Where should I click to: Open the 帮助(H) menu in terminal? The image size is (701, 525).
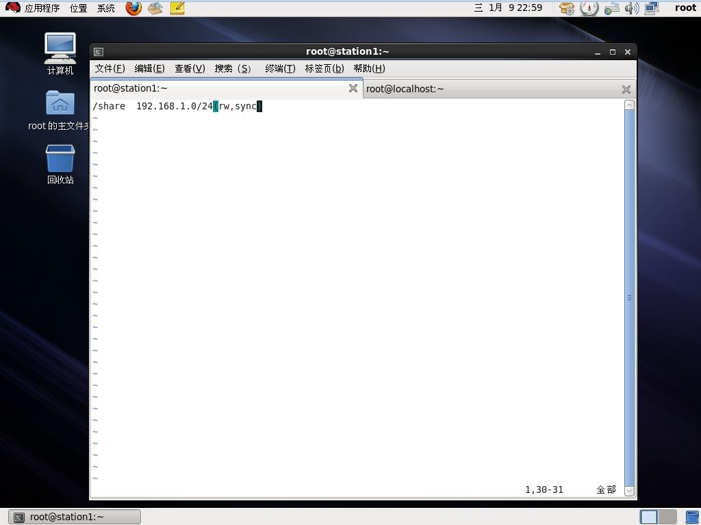coord(369,68)
